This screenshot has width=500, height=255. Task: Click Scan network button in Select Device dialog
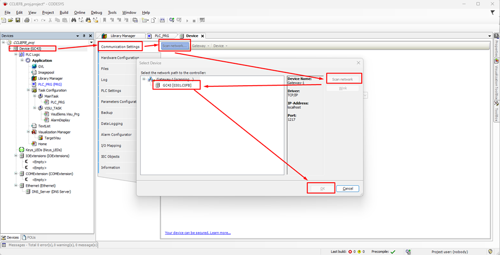pos(343,79)
